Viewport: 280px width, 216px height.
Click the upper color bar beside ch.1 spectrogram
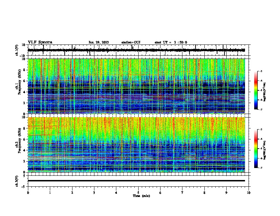pos(256,90)
